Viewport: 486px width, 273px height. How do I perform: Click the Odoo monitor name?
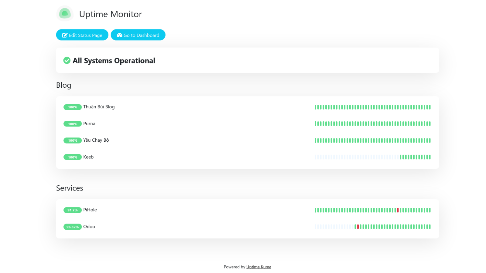click(89, 227)
